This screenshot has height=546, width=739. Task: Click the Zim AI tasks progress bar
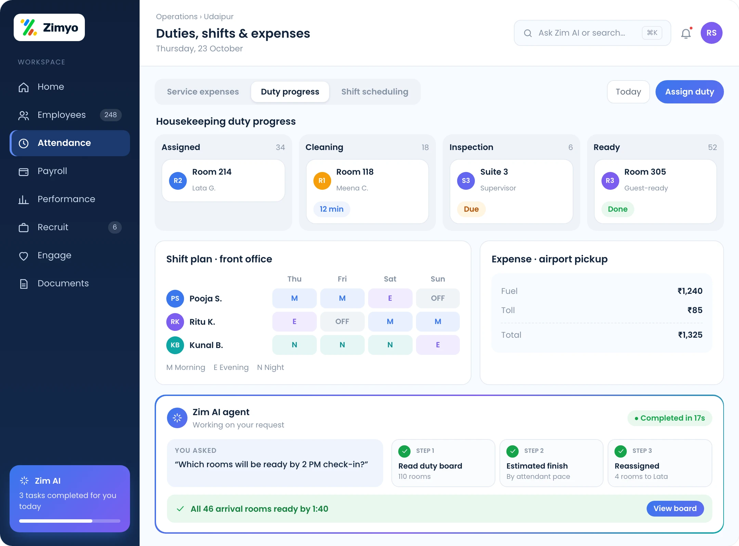point(70,521)
